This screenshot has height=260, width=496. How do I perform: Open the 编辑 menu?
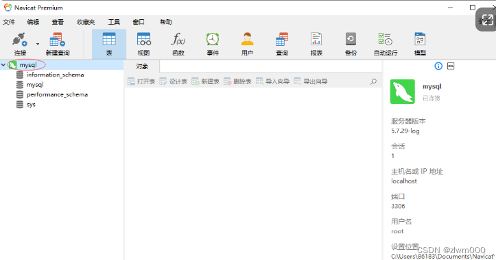[33, 22]
